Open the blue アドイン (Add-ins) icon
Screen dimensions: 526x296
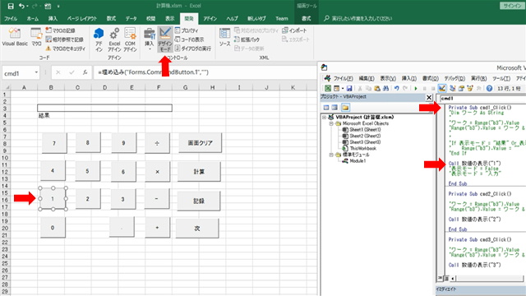tap(99, 39)
